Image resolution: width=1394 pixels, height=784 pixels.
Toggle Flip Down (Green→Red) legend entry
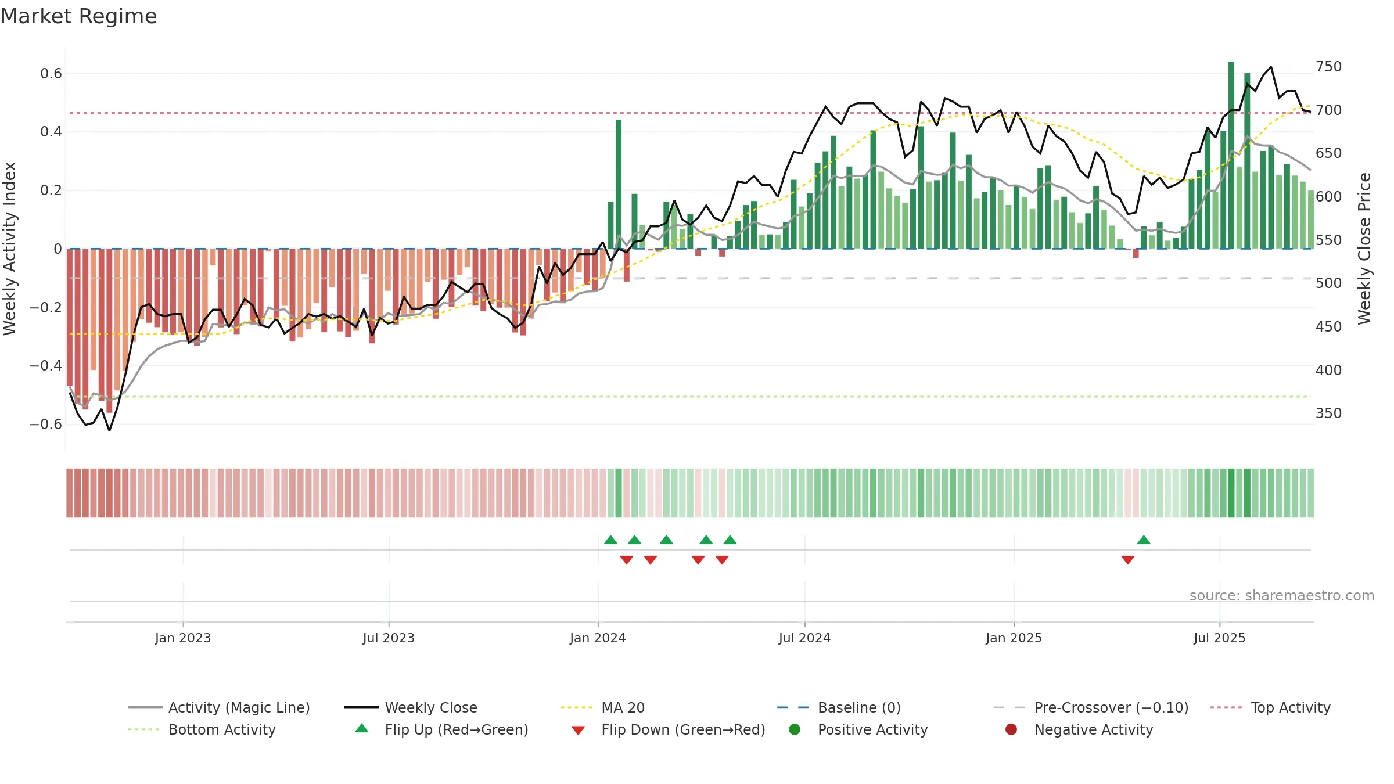click(668, 729)
